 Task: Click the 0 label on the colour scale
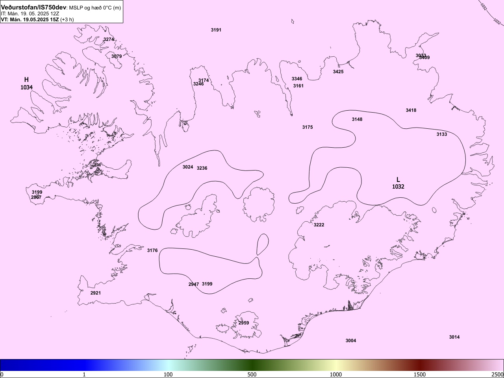2,374
